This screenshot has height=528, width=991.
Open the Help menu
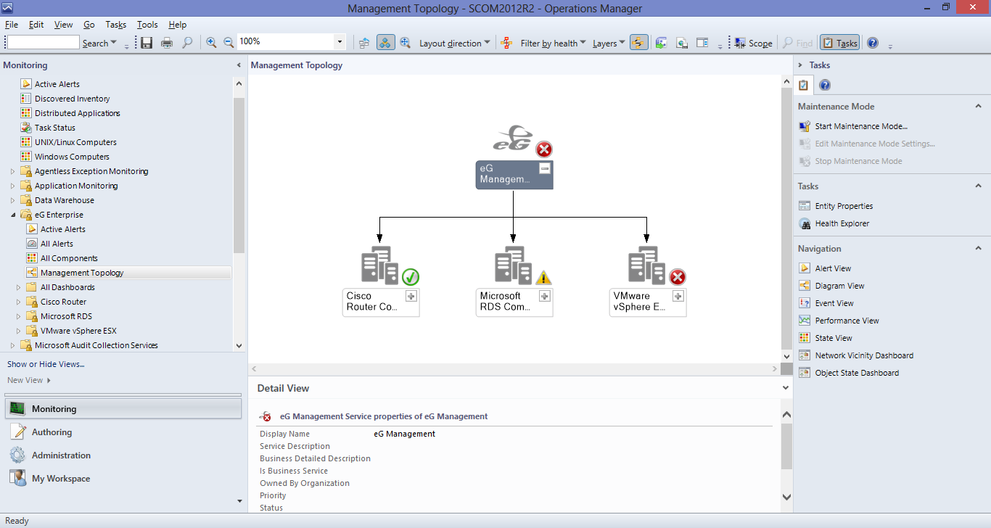[177, 25]
